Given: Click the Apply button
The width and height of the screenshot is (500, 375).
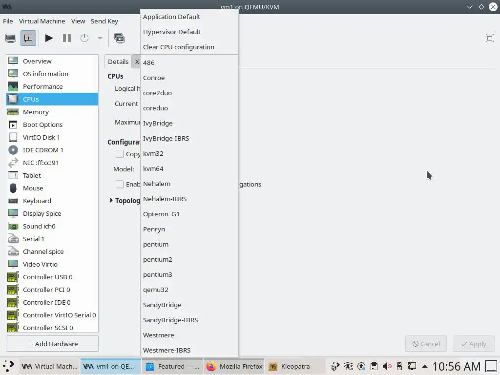Looking at the screenshot, I should 474,344.
